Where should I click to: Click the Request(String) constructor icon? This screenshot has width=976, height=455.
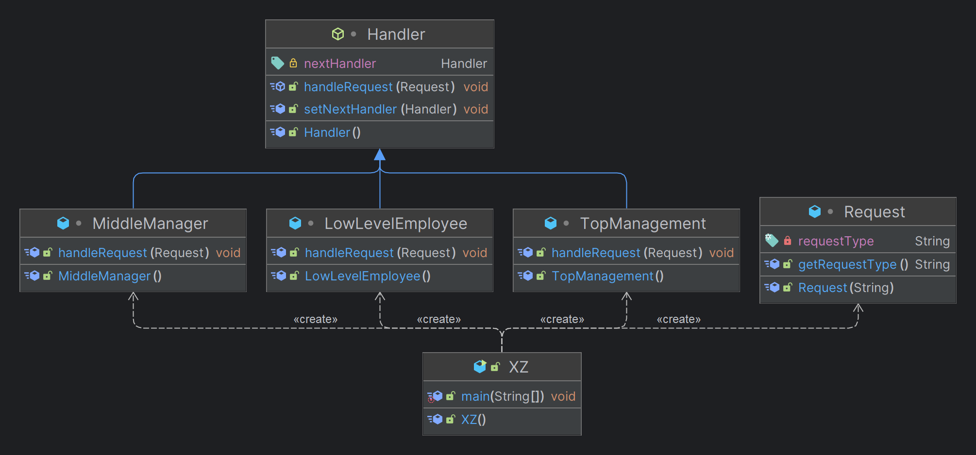click(x=773, y=287)
